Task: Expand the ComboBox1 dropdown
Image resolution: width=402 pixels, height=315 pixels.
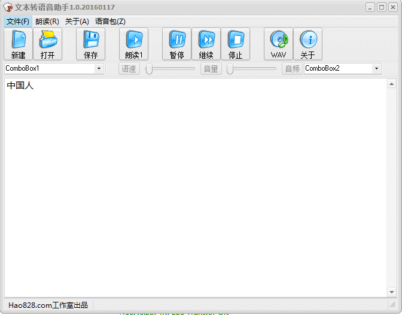Action: [x=99, y=69]
